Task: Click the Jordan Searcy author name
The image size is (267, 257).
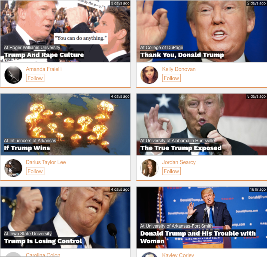Action: [x=179, y=162]
